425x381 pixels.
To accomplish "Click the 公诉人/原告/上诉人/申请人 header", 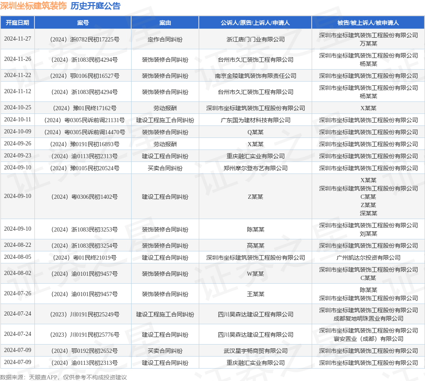I will point(255,23).
